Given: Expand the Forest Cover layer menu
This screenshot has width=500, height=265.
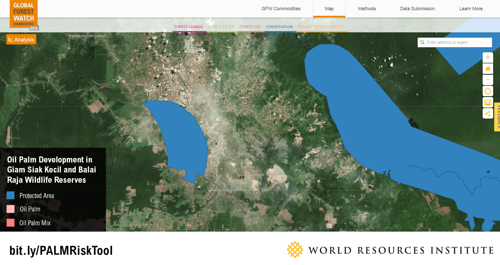Looking at the screenshot, I should click(x=221, y=27).
